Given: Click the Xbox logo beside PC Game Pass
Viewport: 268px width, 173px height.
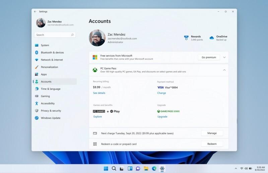Looking at the screenshot, I should [x=95, y=70].
